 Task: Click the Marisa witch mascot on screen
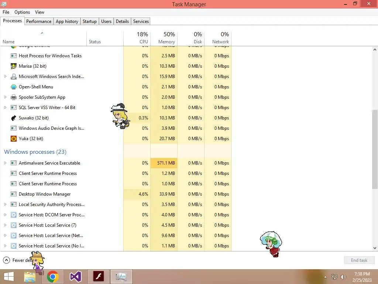120,116
